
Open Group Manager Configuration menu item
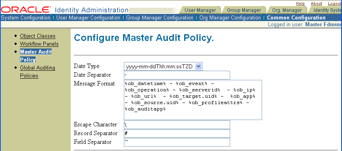160,18
